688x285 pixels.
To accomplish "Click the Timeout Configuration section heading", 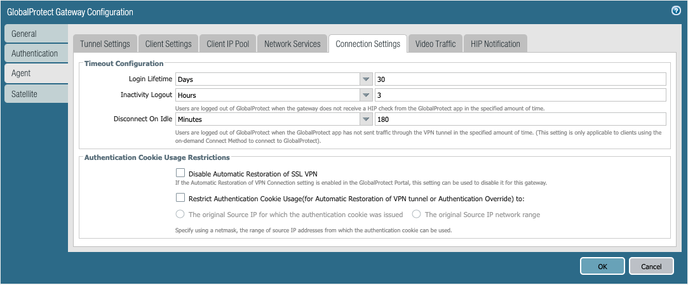I will pyautogui.click(x=124, y=63).
